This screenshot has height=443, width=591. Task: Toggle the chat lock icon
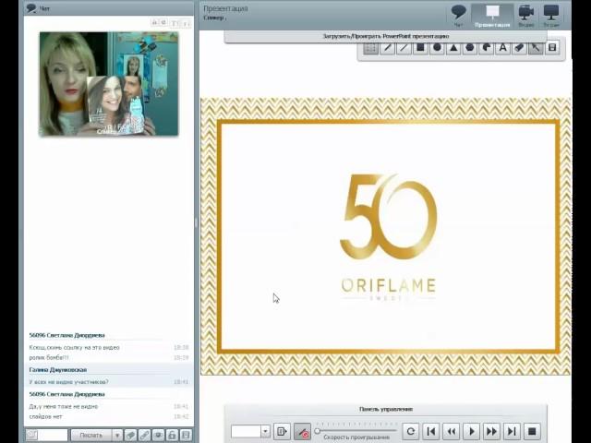pos(172,435)
